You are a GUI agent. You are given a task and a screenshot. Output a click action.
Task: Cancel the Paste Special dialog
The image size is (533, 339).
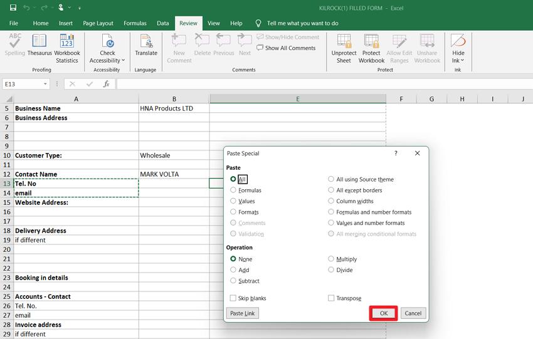click(413, 313)
